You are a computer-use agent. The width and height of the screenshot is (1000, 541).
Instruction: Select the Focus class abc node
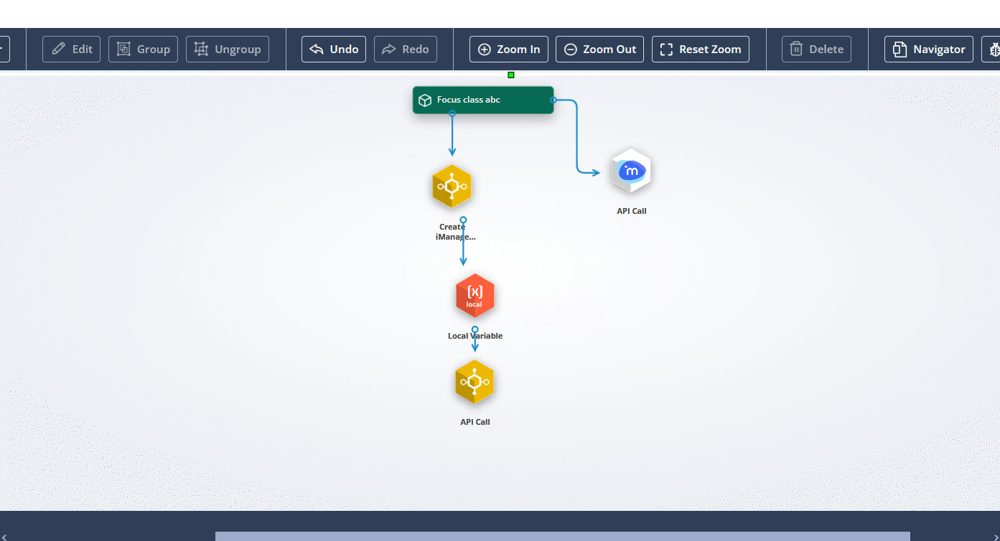[x=483, y=100]
